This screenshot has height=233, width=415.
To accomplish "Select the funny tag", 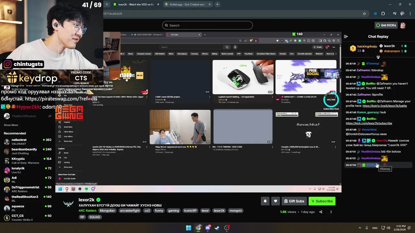I will pyautogui.click(x=159, y=211).
